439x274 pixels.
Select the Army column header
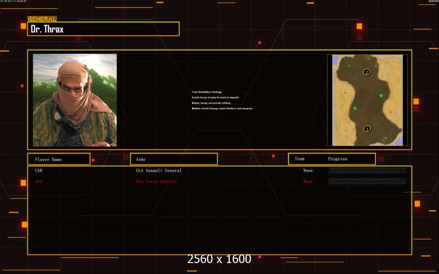[x=174, y=159]
